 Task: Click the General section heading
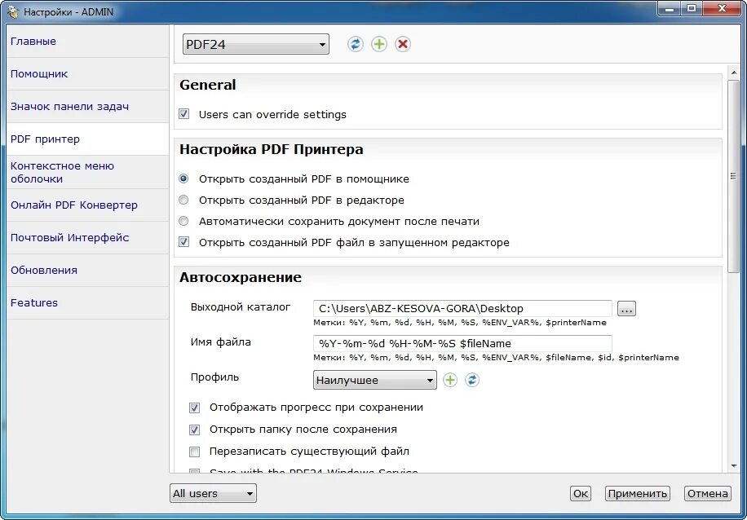point(208,86)
